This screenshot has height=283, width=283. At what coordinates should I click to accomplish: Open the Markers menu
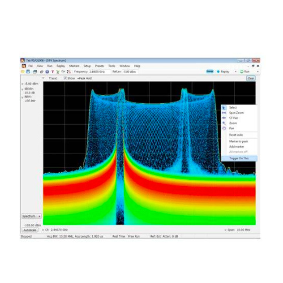coord(74,66)
